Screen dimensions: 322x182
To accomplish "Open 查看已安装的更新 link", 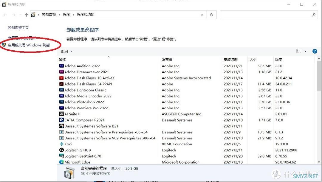I will (x=22, y=38).
